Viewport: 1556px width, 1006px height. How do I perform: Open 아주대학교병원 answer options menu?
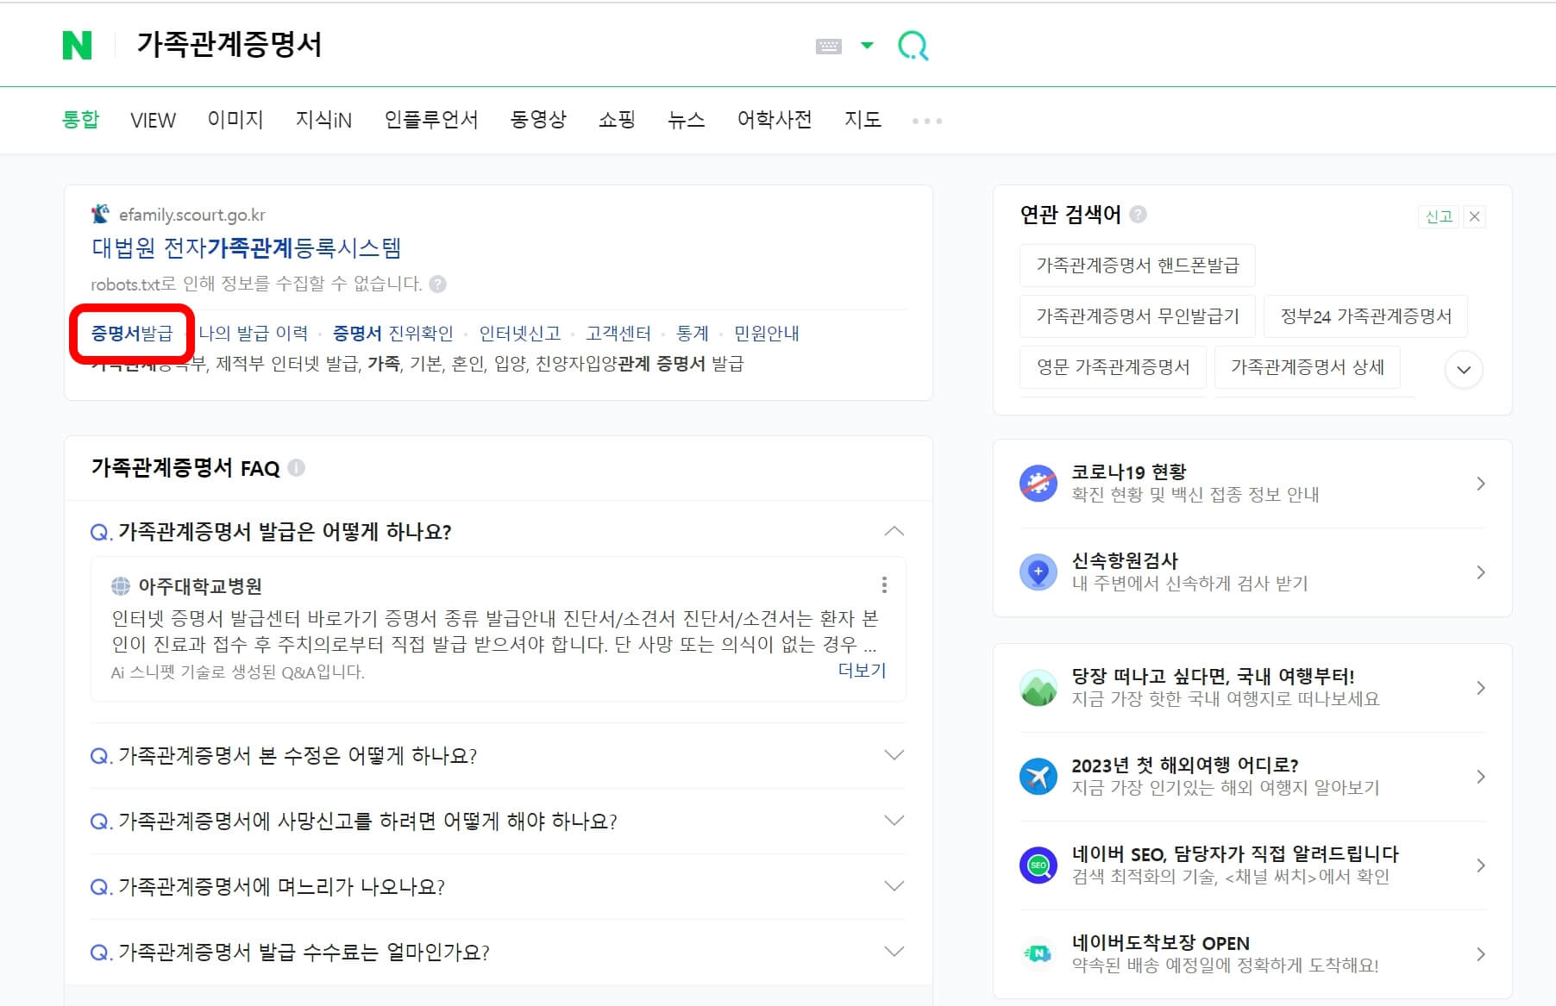[884, 585]
